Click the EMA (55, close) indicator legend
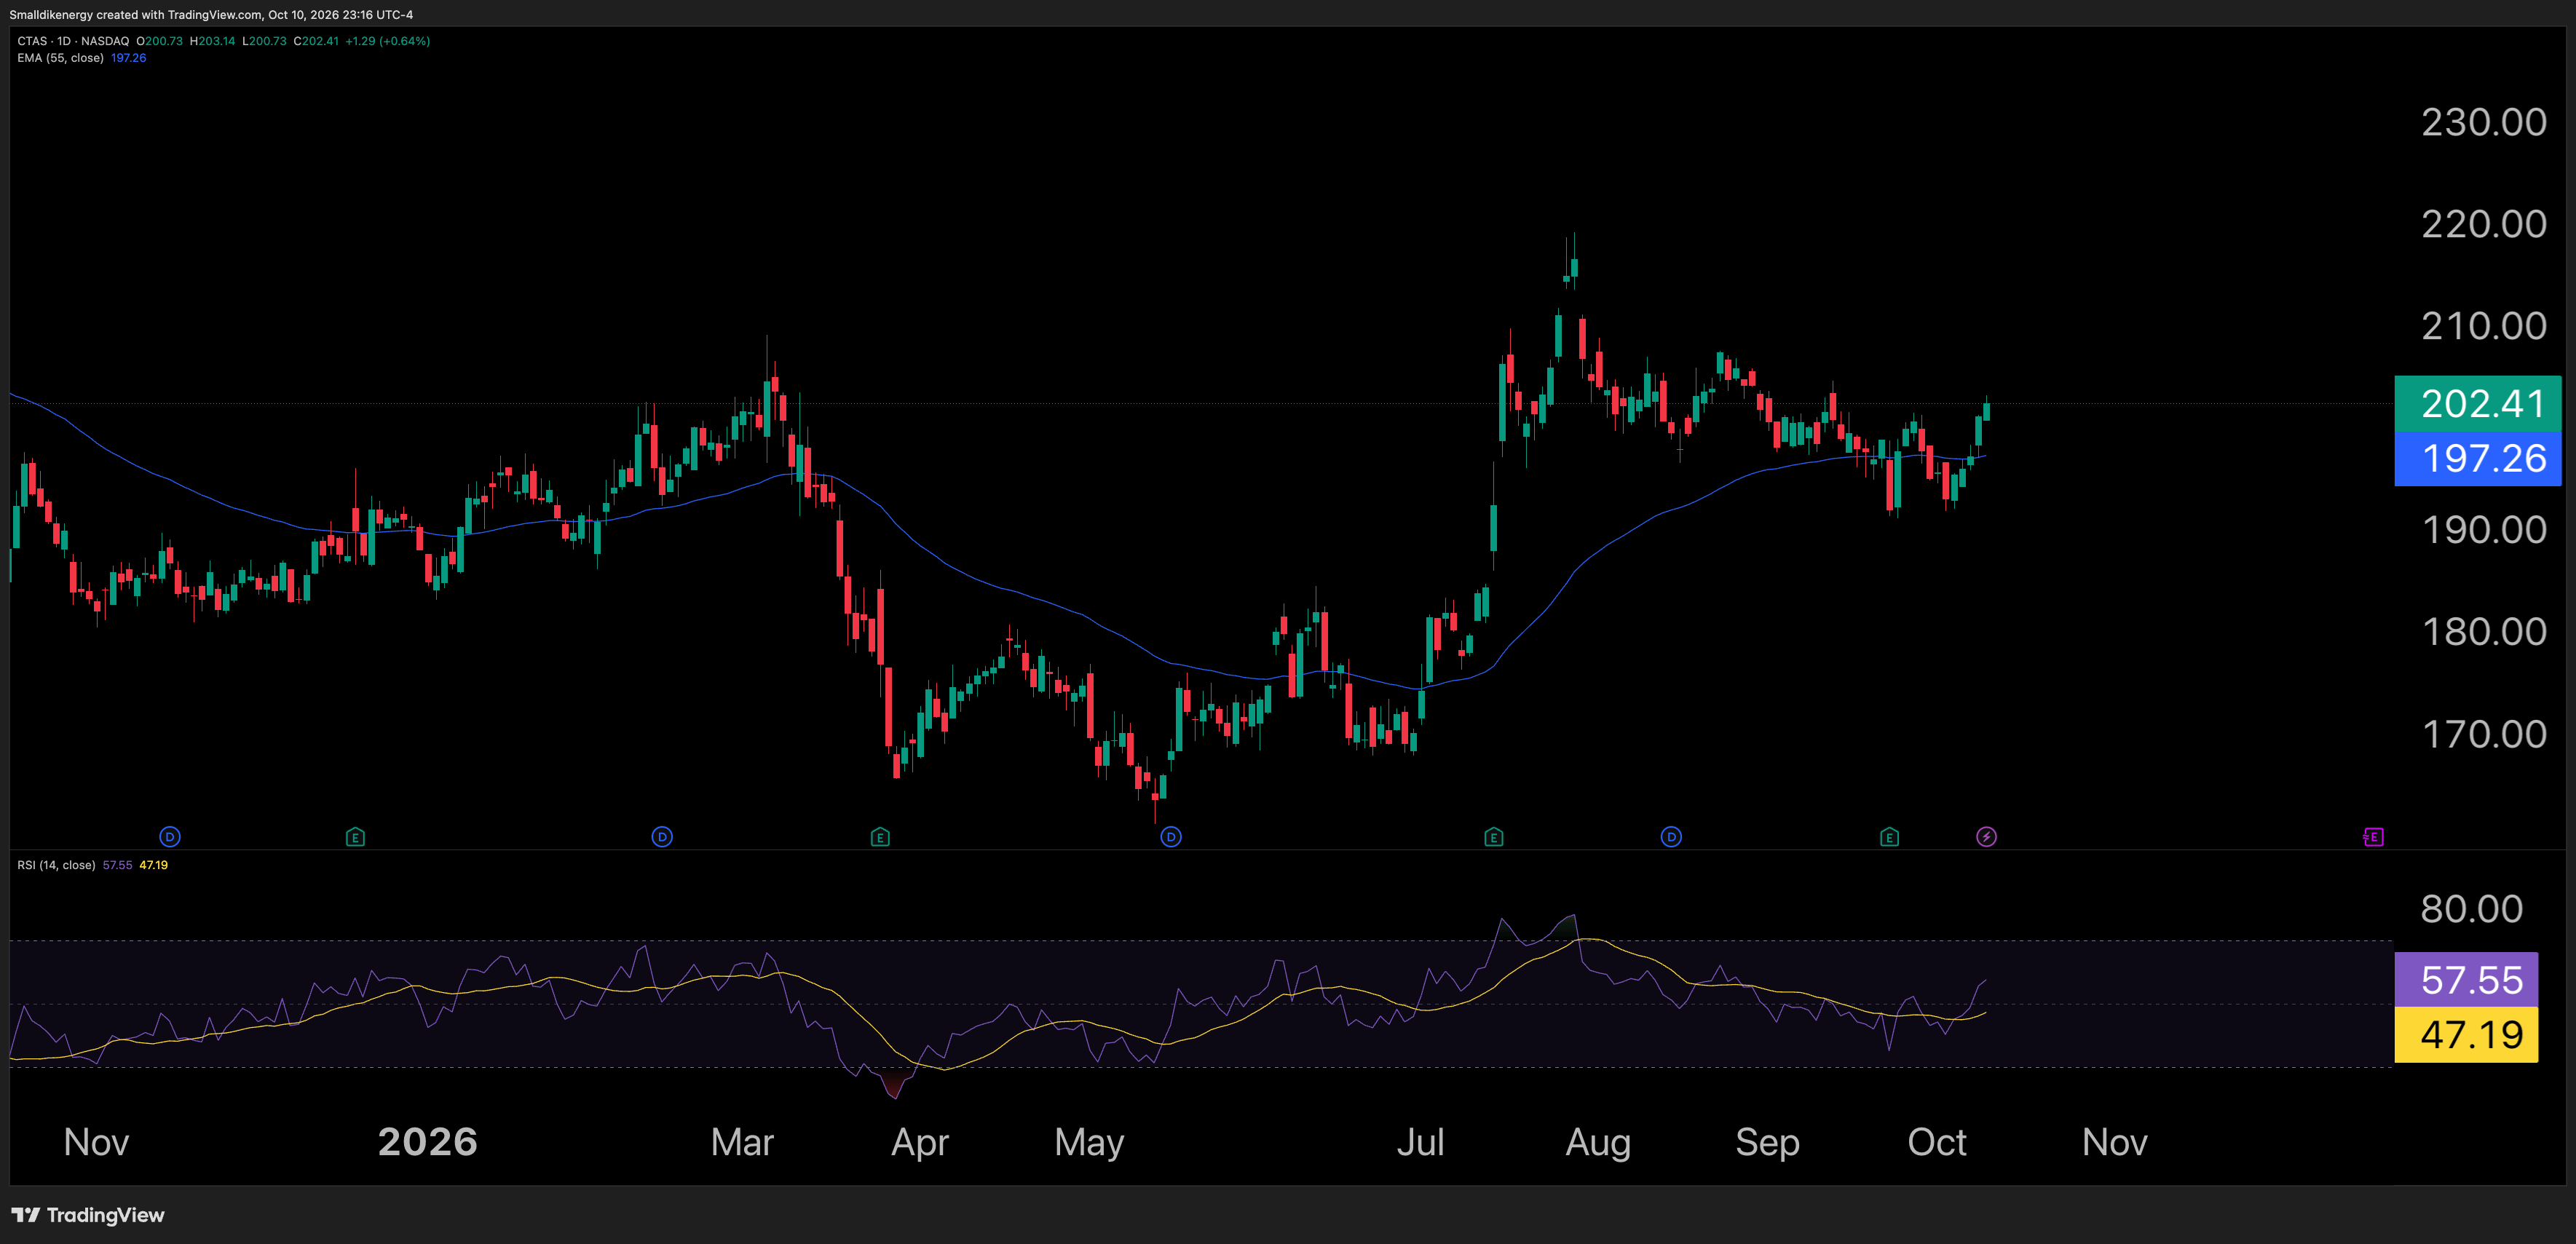Screen dimensions: 2576x1244 (60, 58)
